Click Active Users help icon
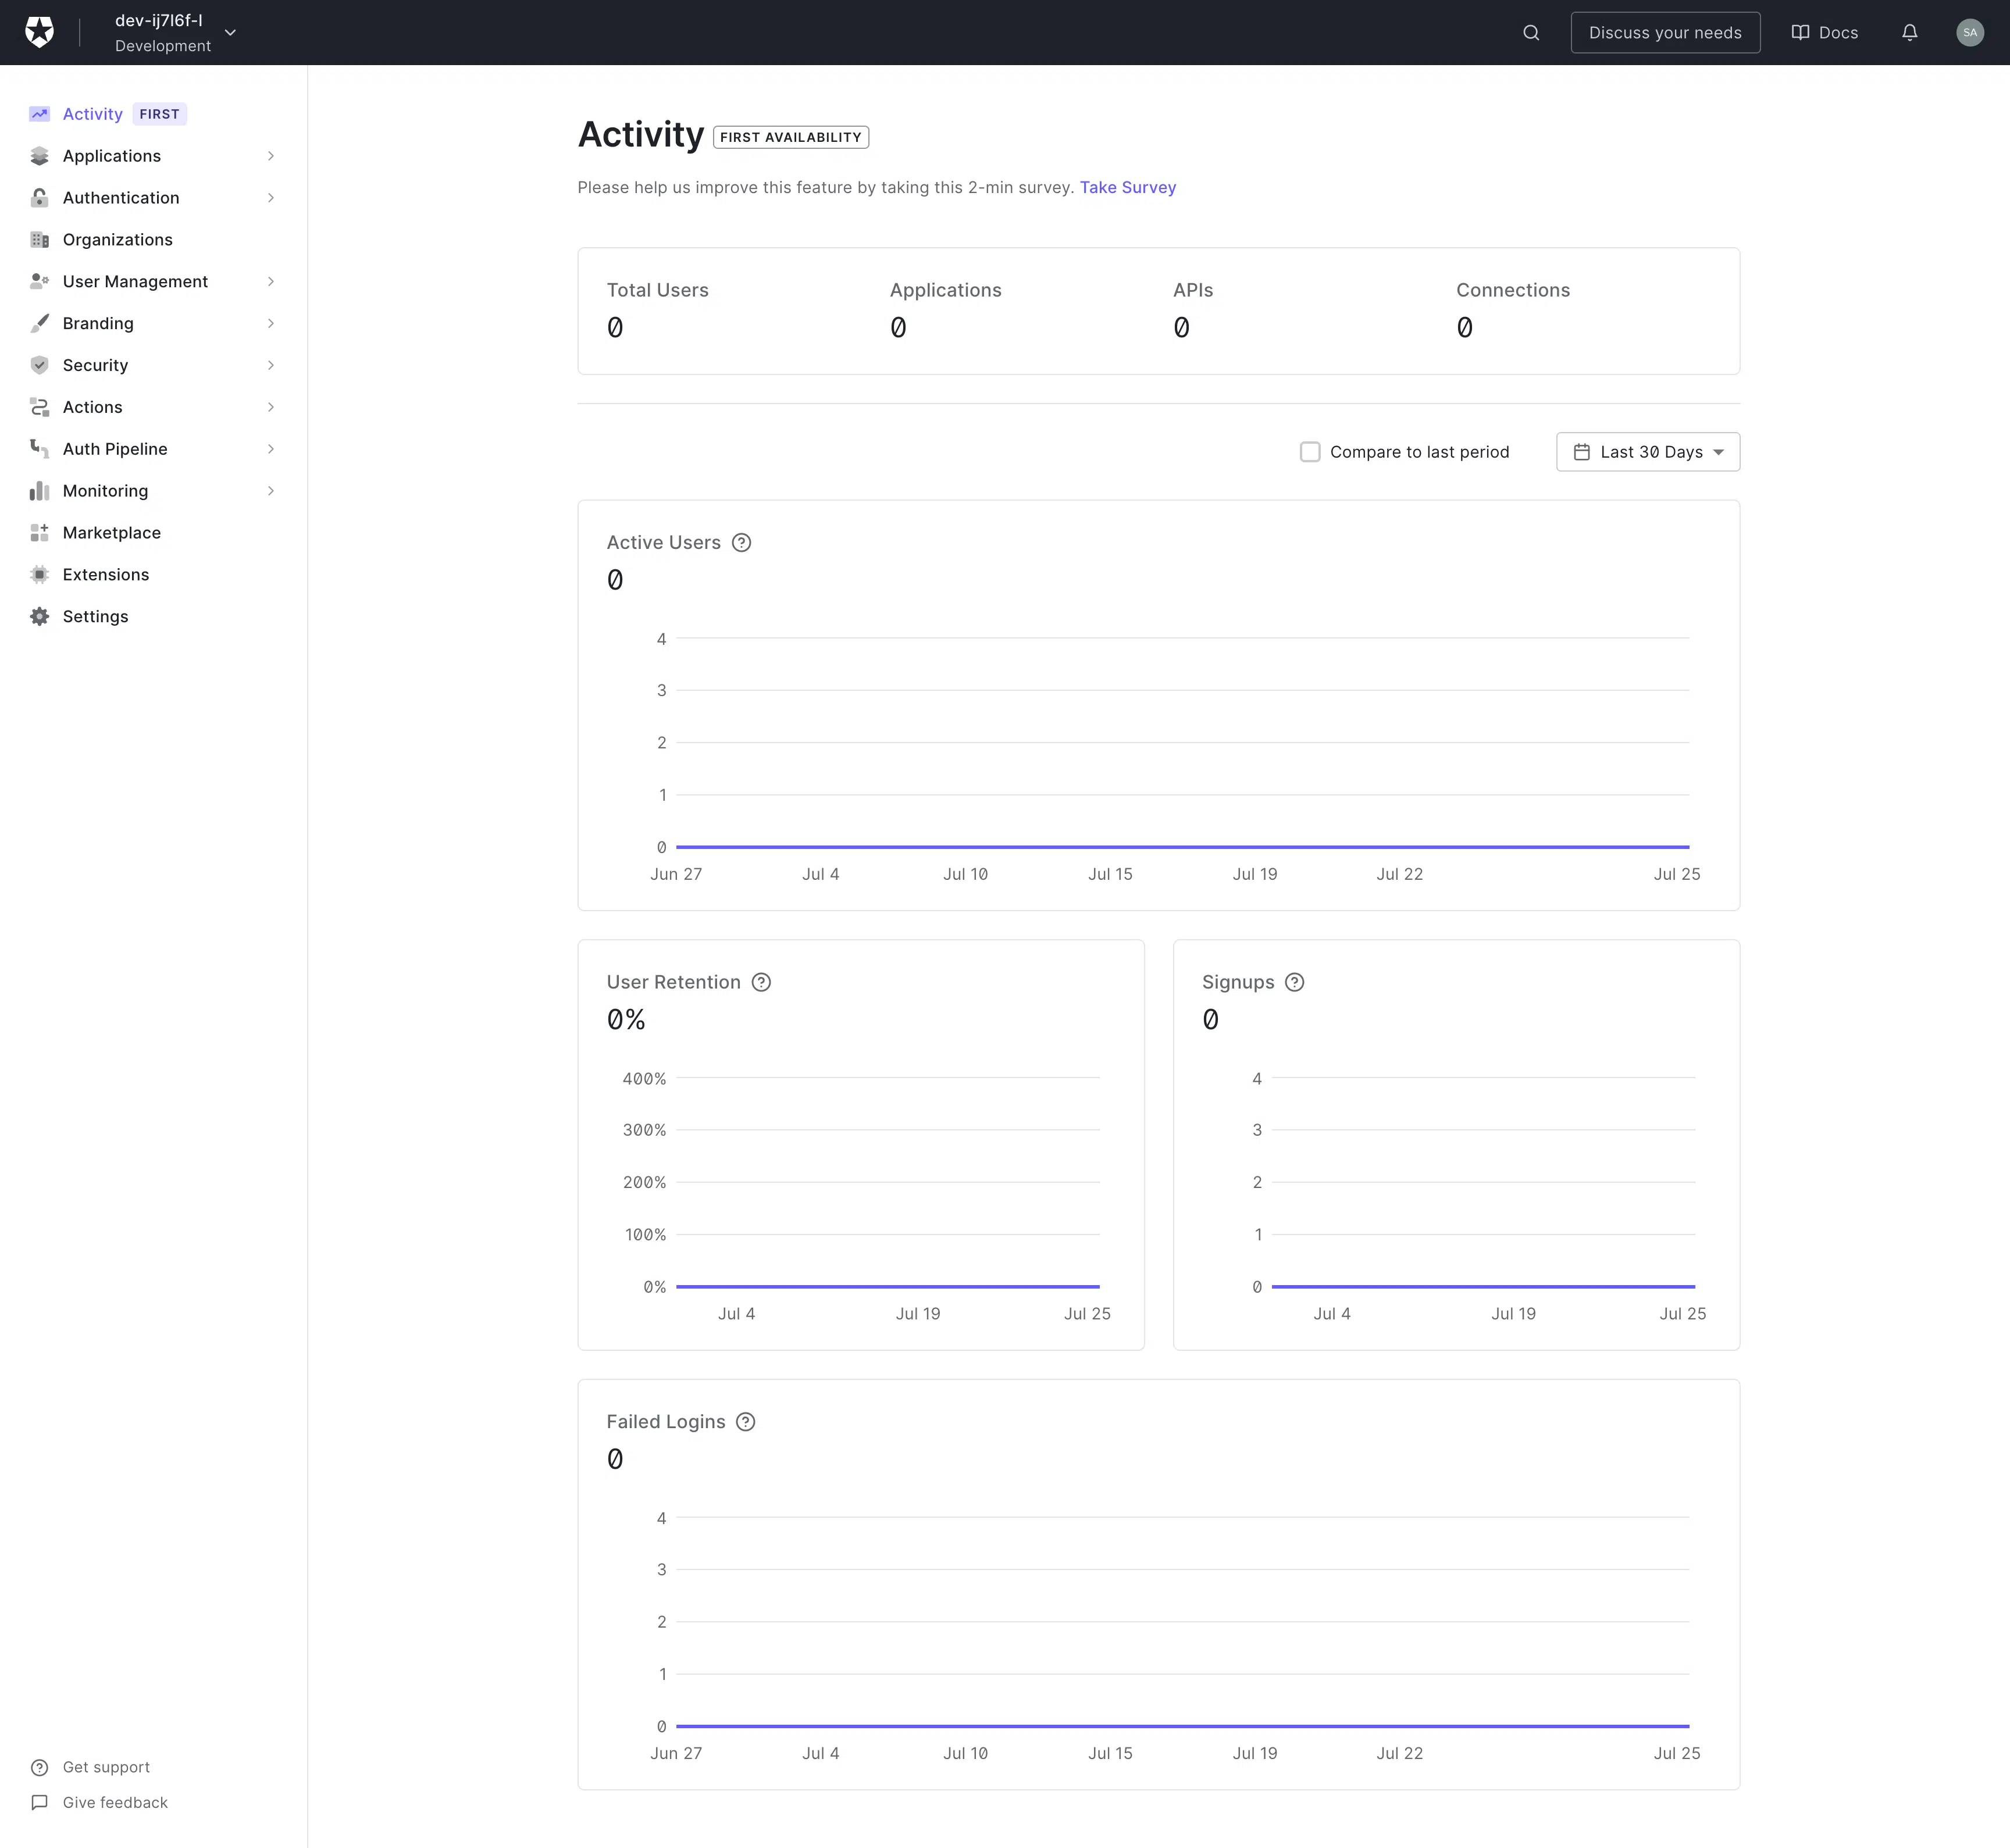 pos(741,543)
